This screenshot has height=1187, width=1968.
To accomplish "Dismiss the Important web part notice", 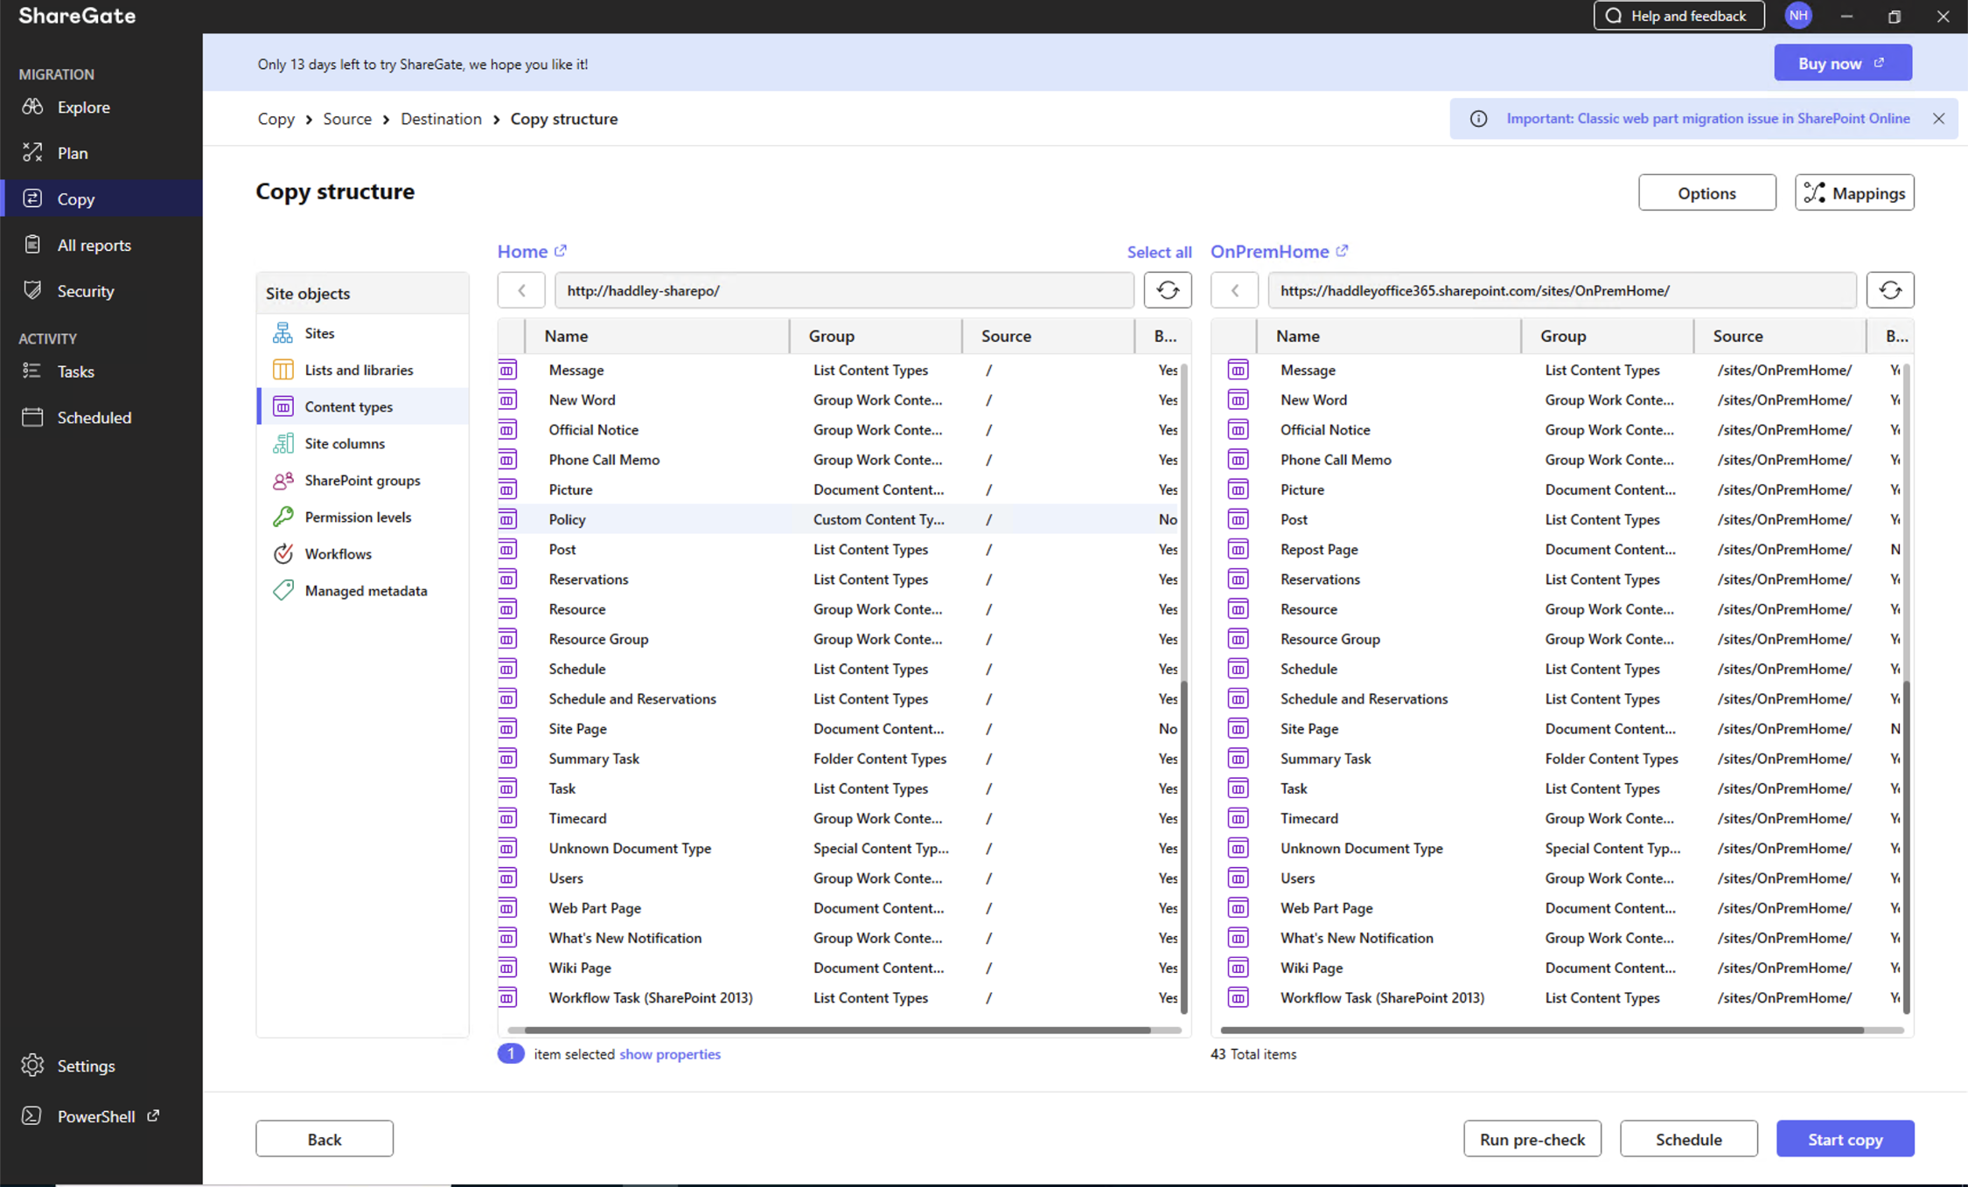I will pos(1938,119).
